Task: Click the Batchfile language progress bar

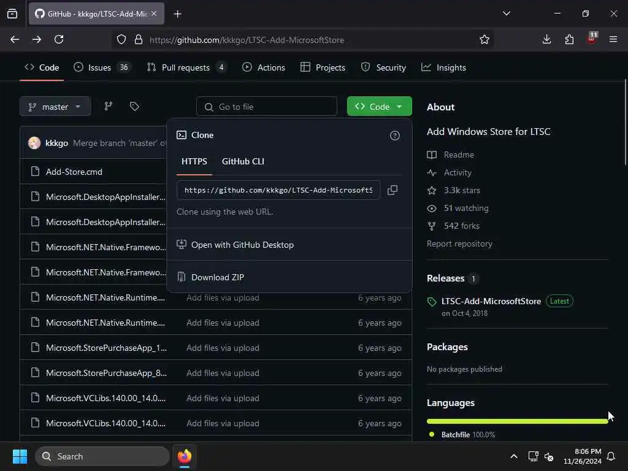Action: point(517,421)
